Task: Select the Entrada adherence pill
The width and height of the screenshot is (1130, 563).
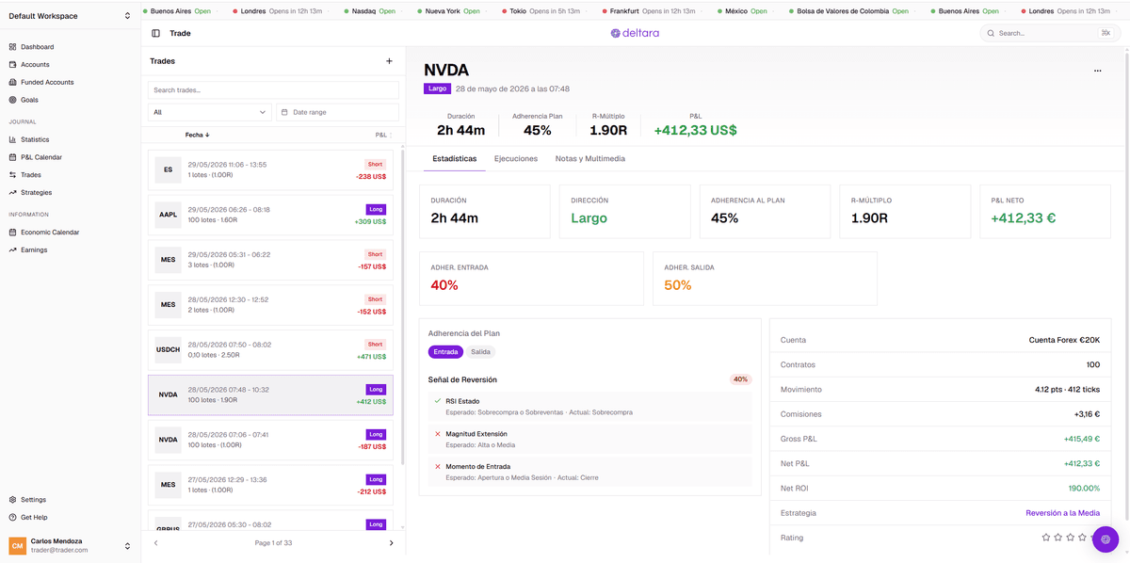Action: pos(445,352)
